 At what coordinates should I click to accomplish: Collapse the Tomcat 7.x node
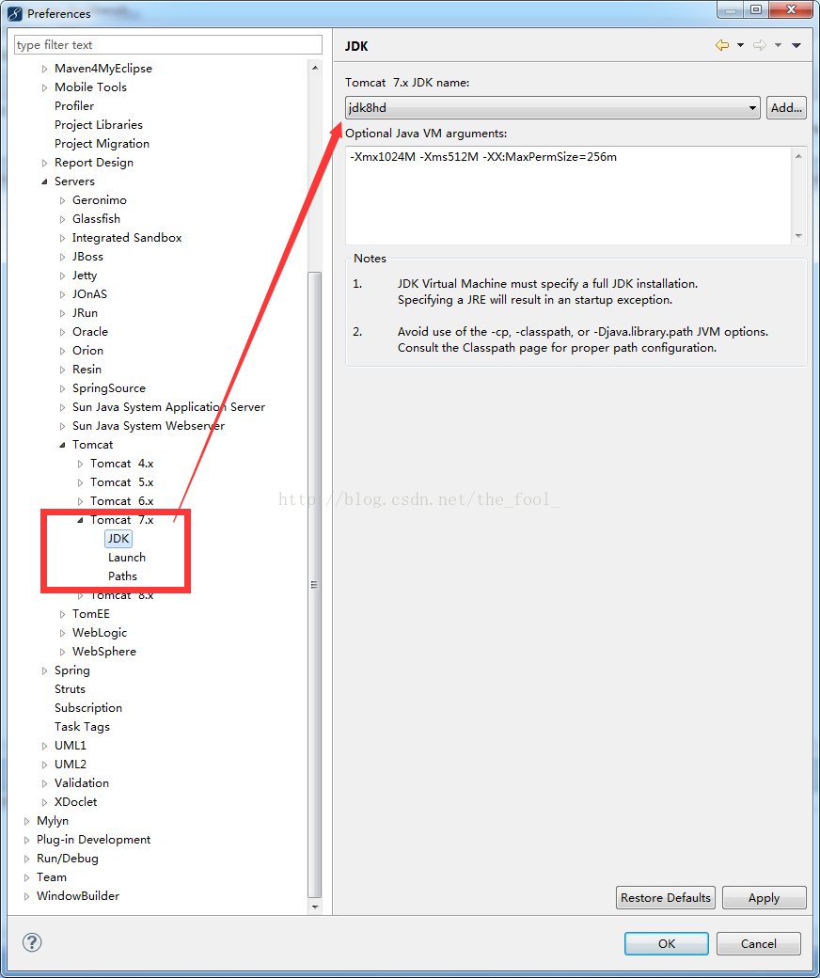(81, 519)
